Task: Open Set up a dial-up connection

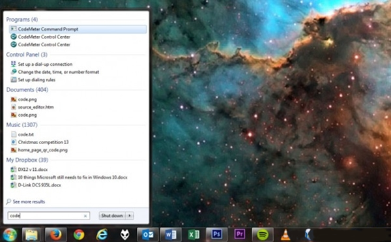Action: click(x=45, y=64)
